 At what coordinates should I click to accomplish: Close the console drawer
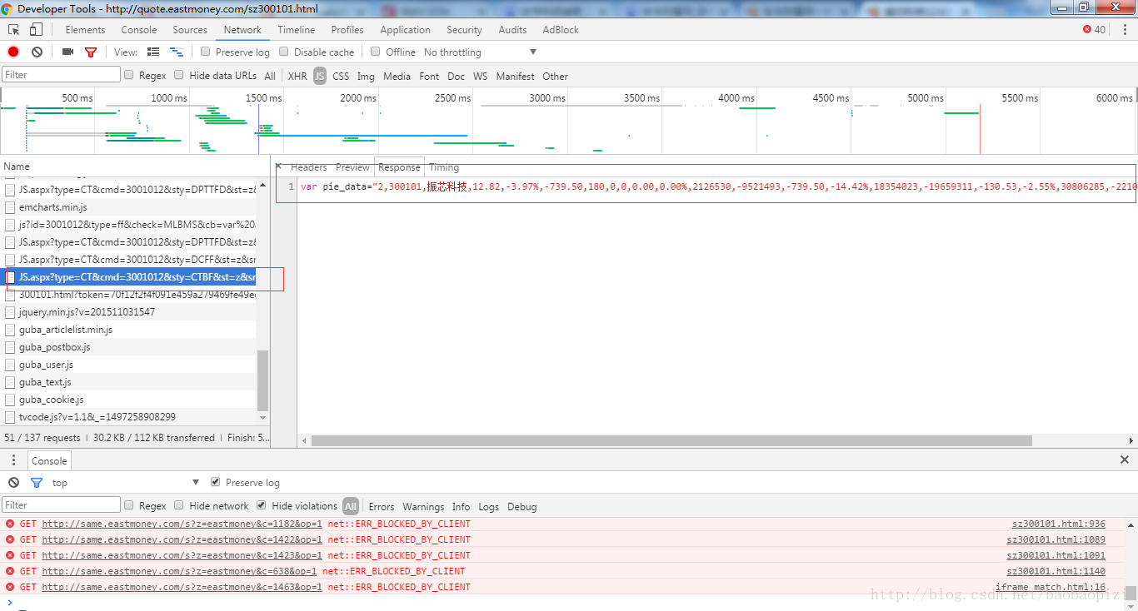pos(1125,459)
